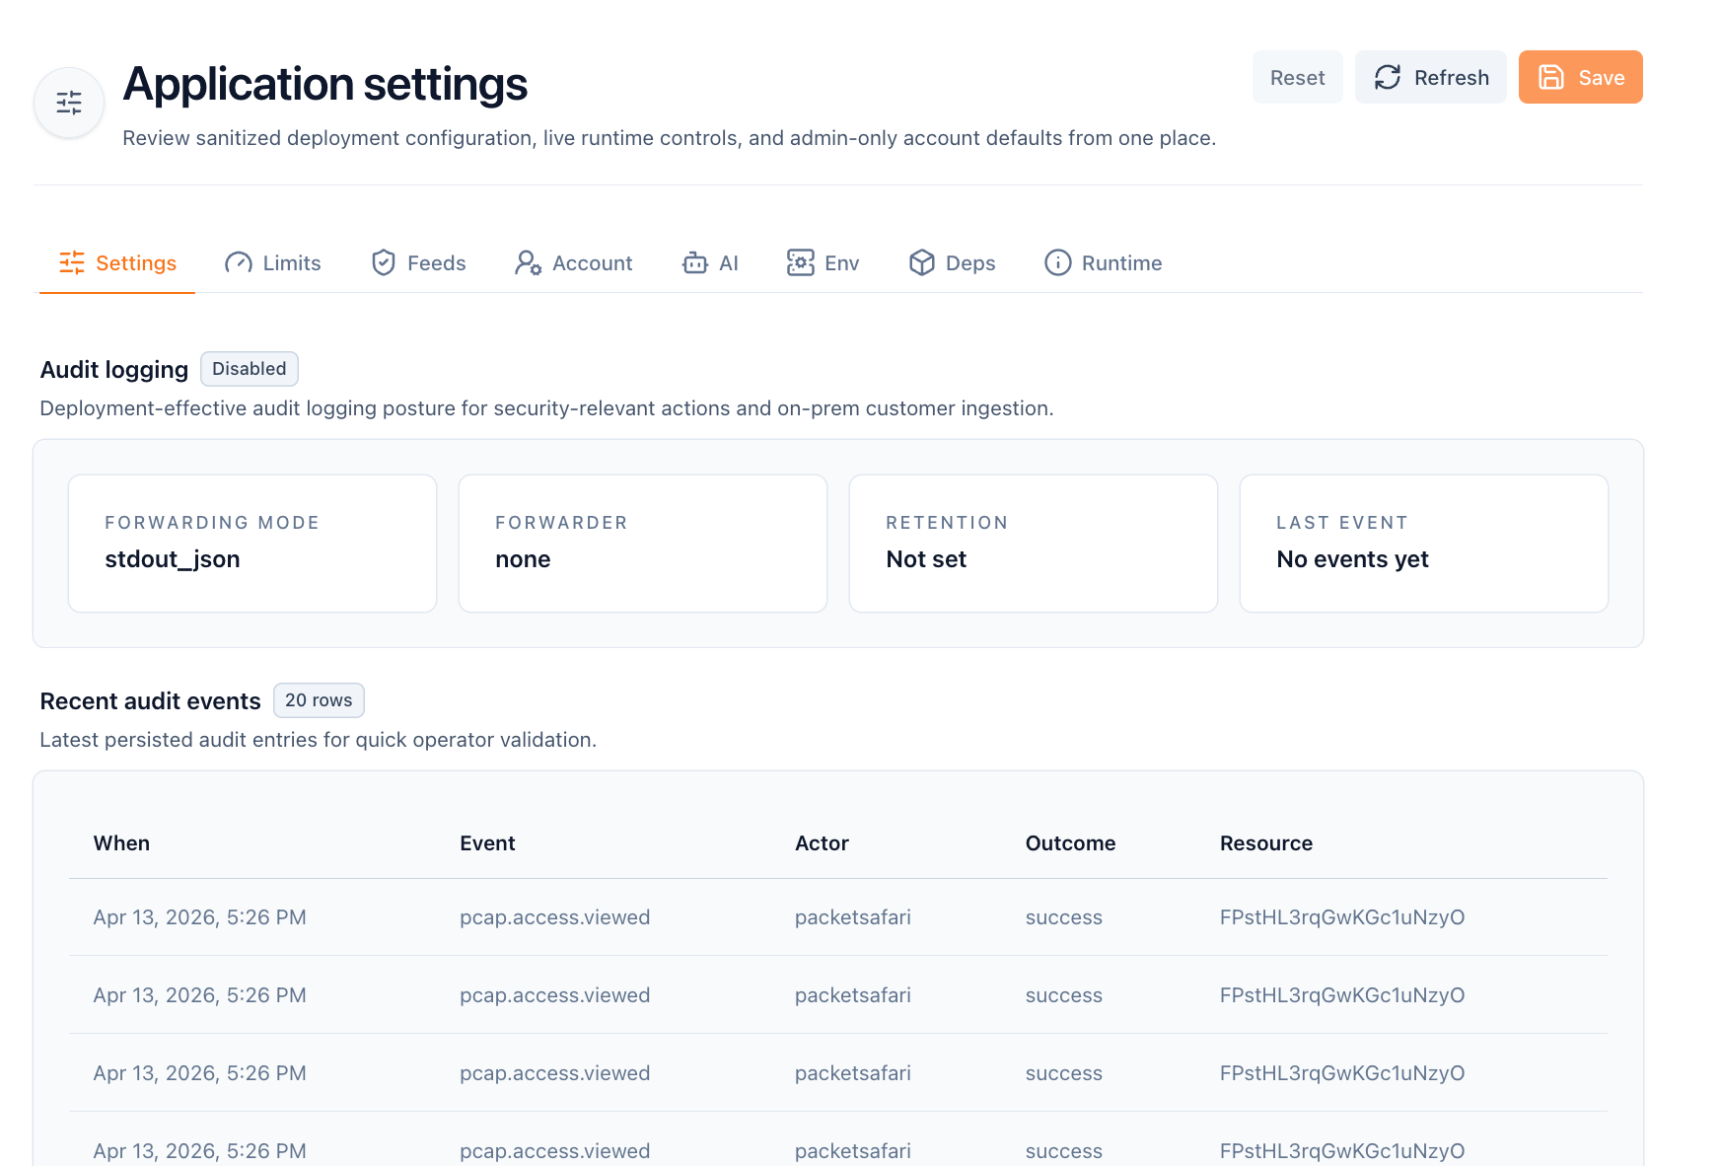Image resolution: width=1720 pixels, height=1166 pixels.
Task: Click packetsafari in the third row
Action: 853,1073
